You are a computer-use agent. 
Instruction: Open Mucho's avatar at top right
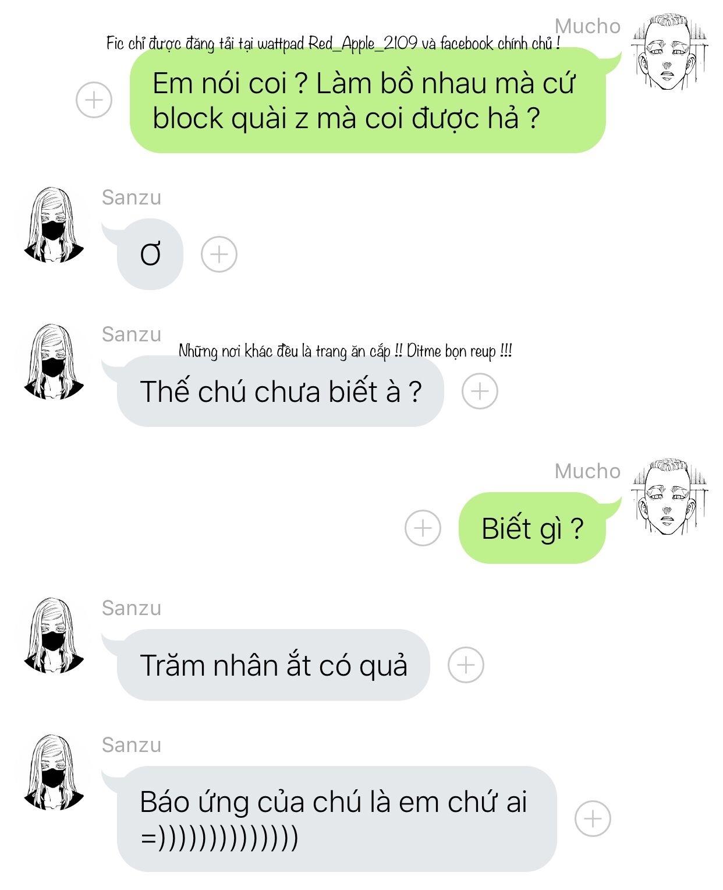pos(669,52)
